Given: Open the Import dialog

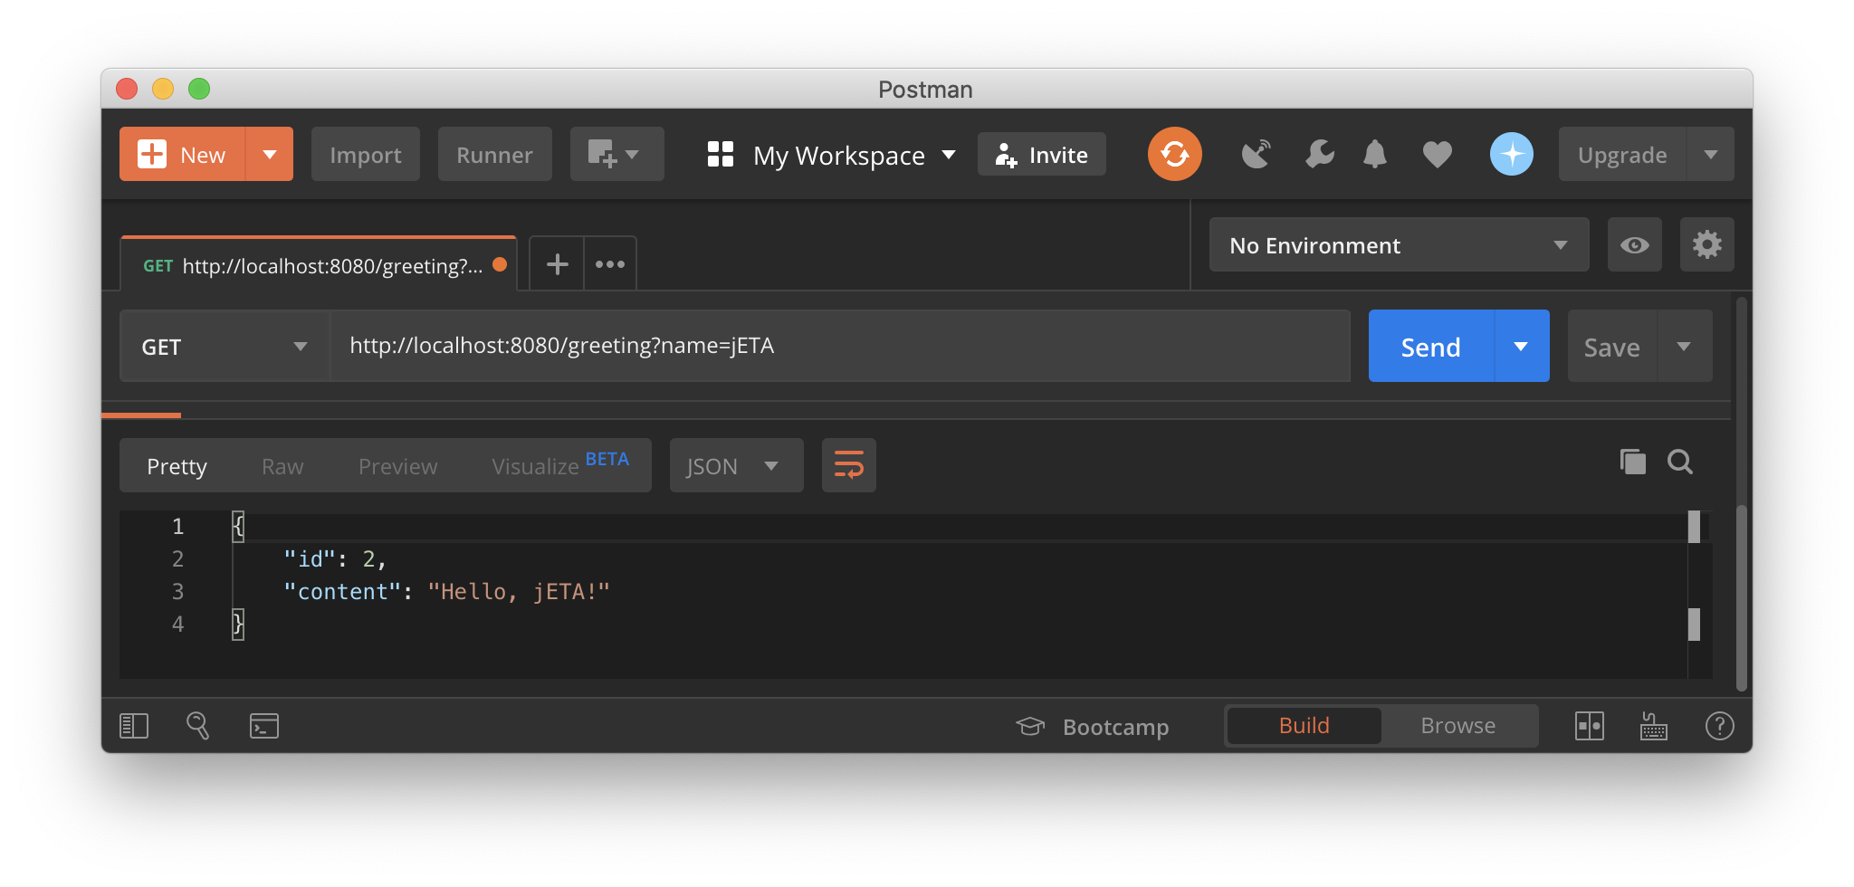Looking at the screenshot, I should click(366, 155).
